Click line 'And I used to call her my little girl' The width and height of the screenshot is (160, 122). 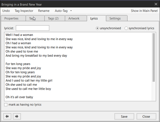tap(29, 81)
